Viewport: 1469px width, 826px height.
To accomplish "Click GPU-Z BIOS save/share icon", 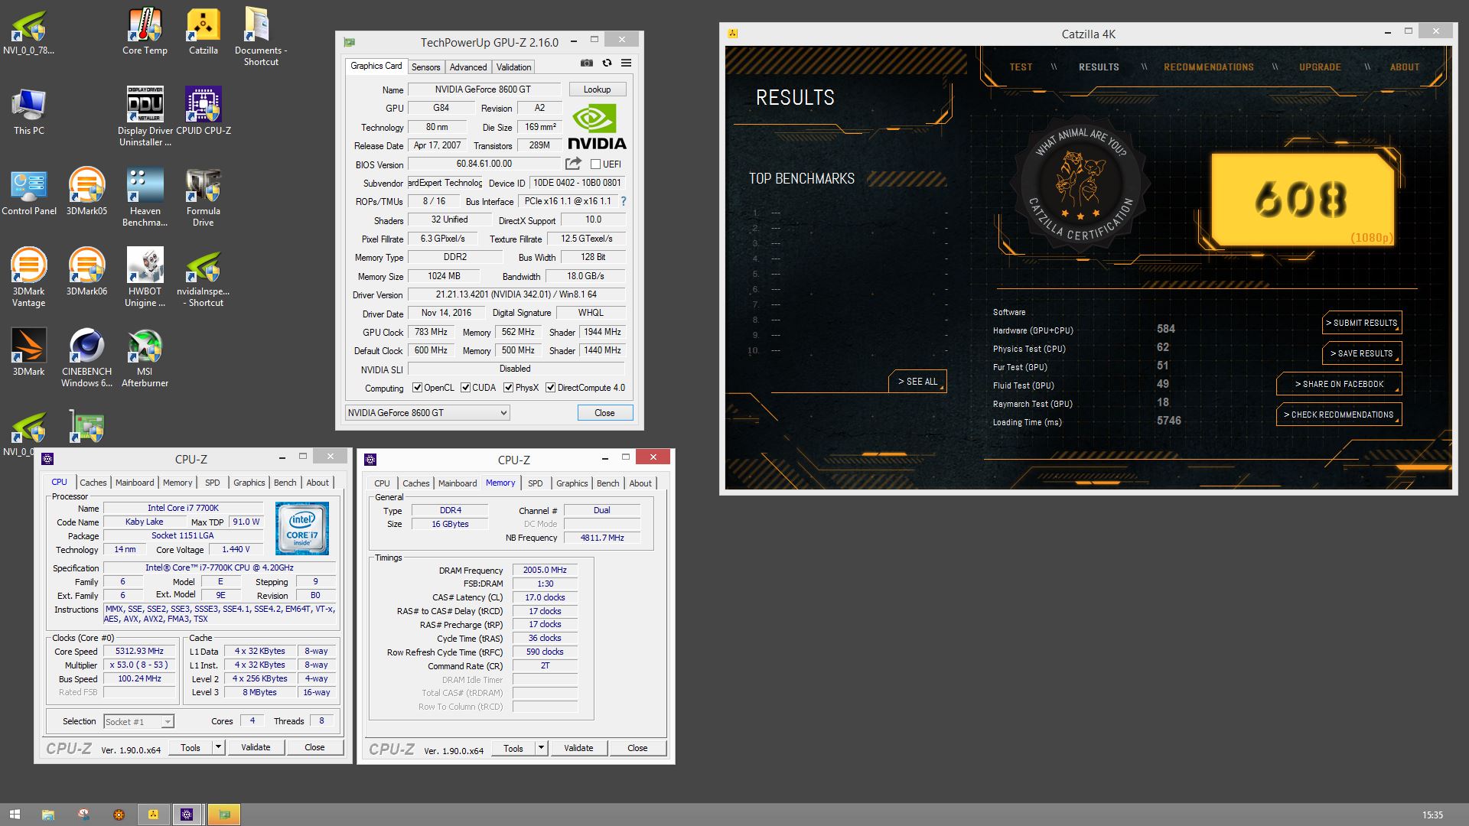I will [573, 164].
